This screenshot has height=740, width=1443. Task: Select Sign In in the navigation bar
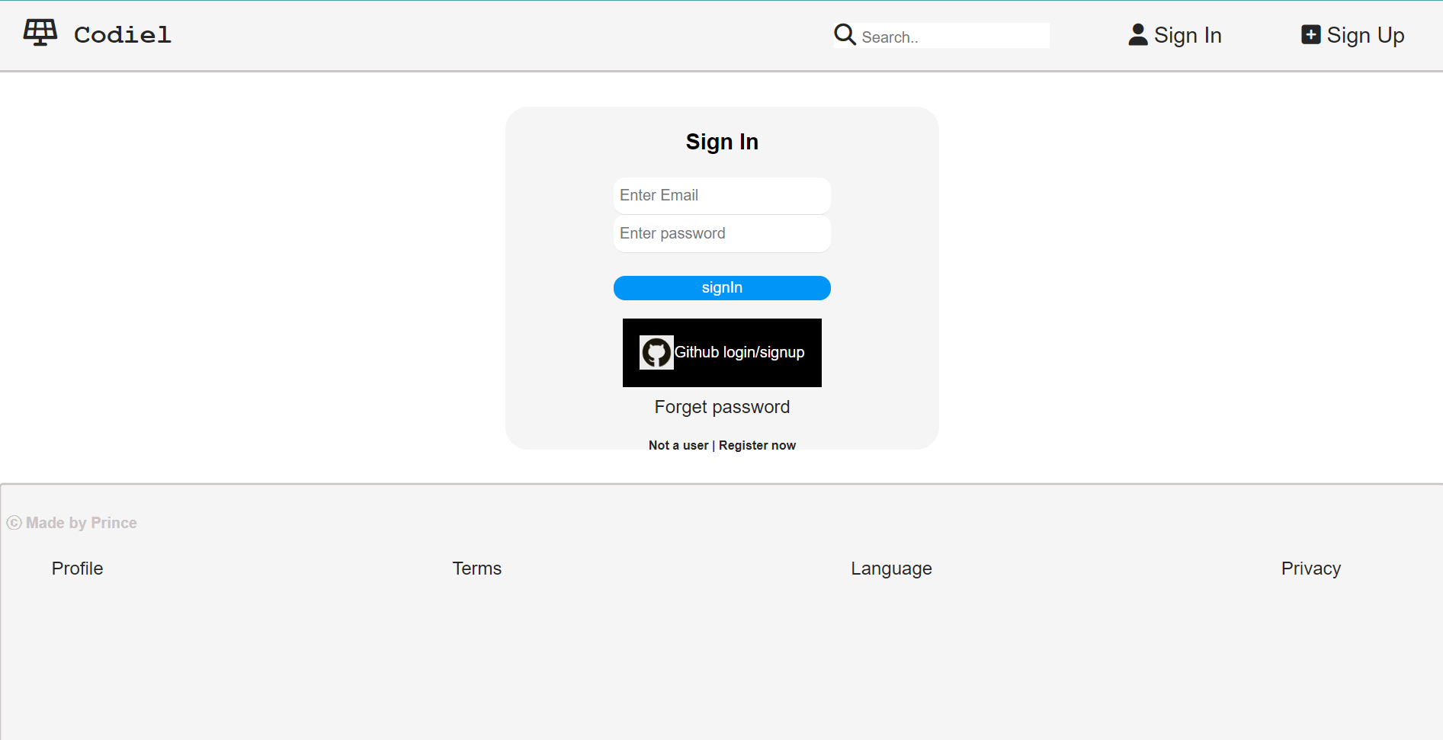pos(1187,34)
